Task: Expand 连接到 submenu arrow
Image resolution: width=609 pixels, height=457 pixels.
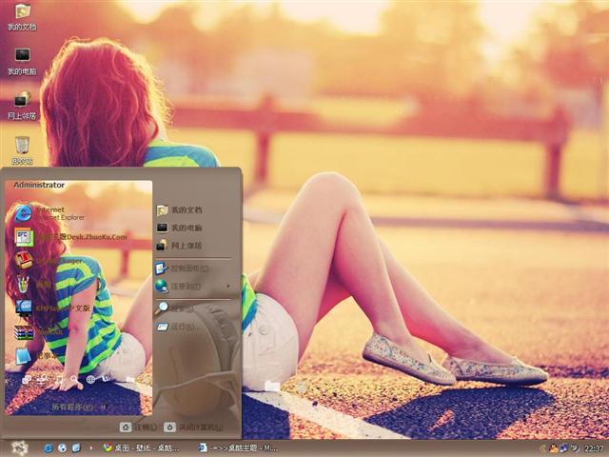Action: [x=226, y=286]
